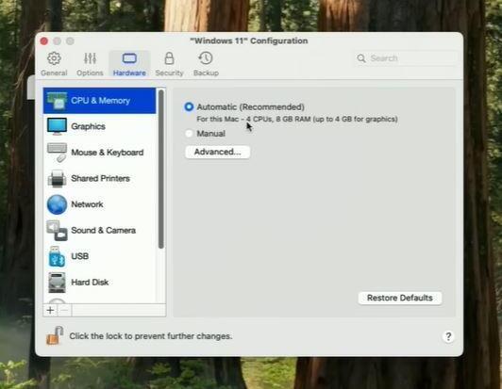Open the Options sliders icon

[90, 58]
